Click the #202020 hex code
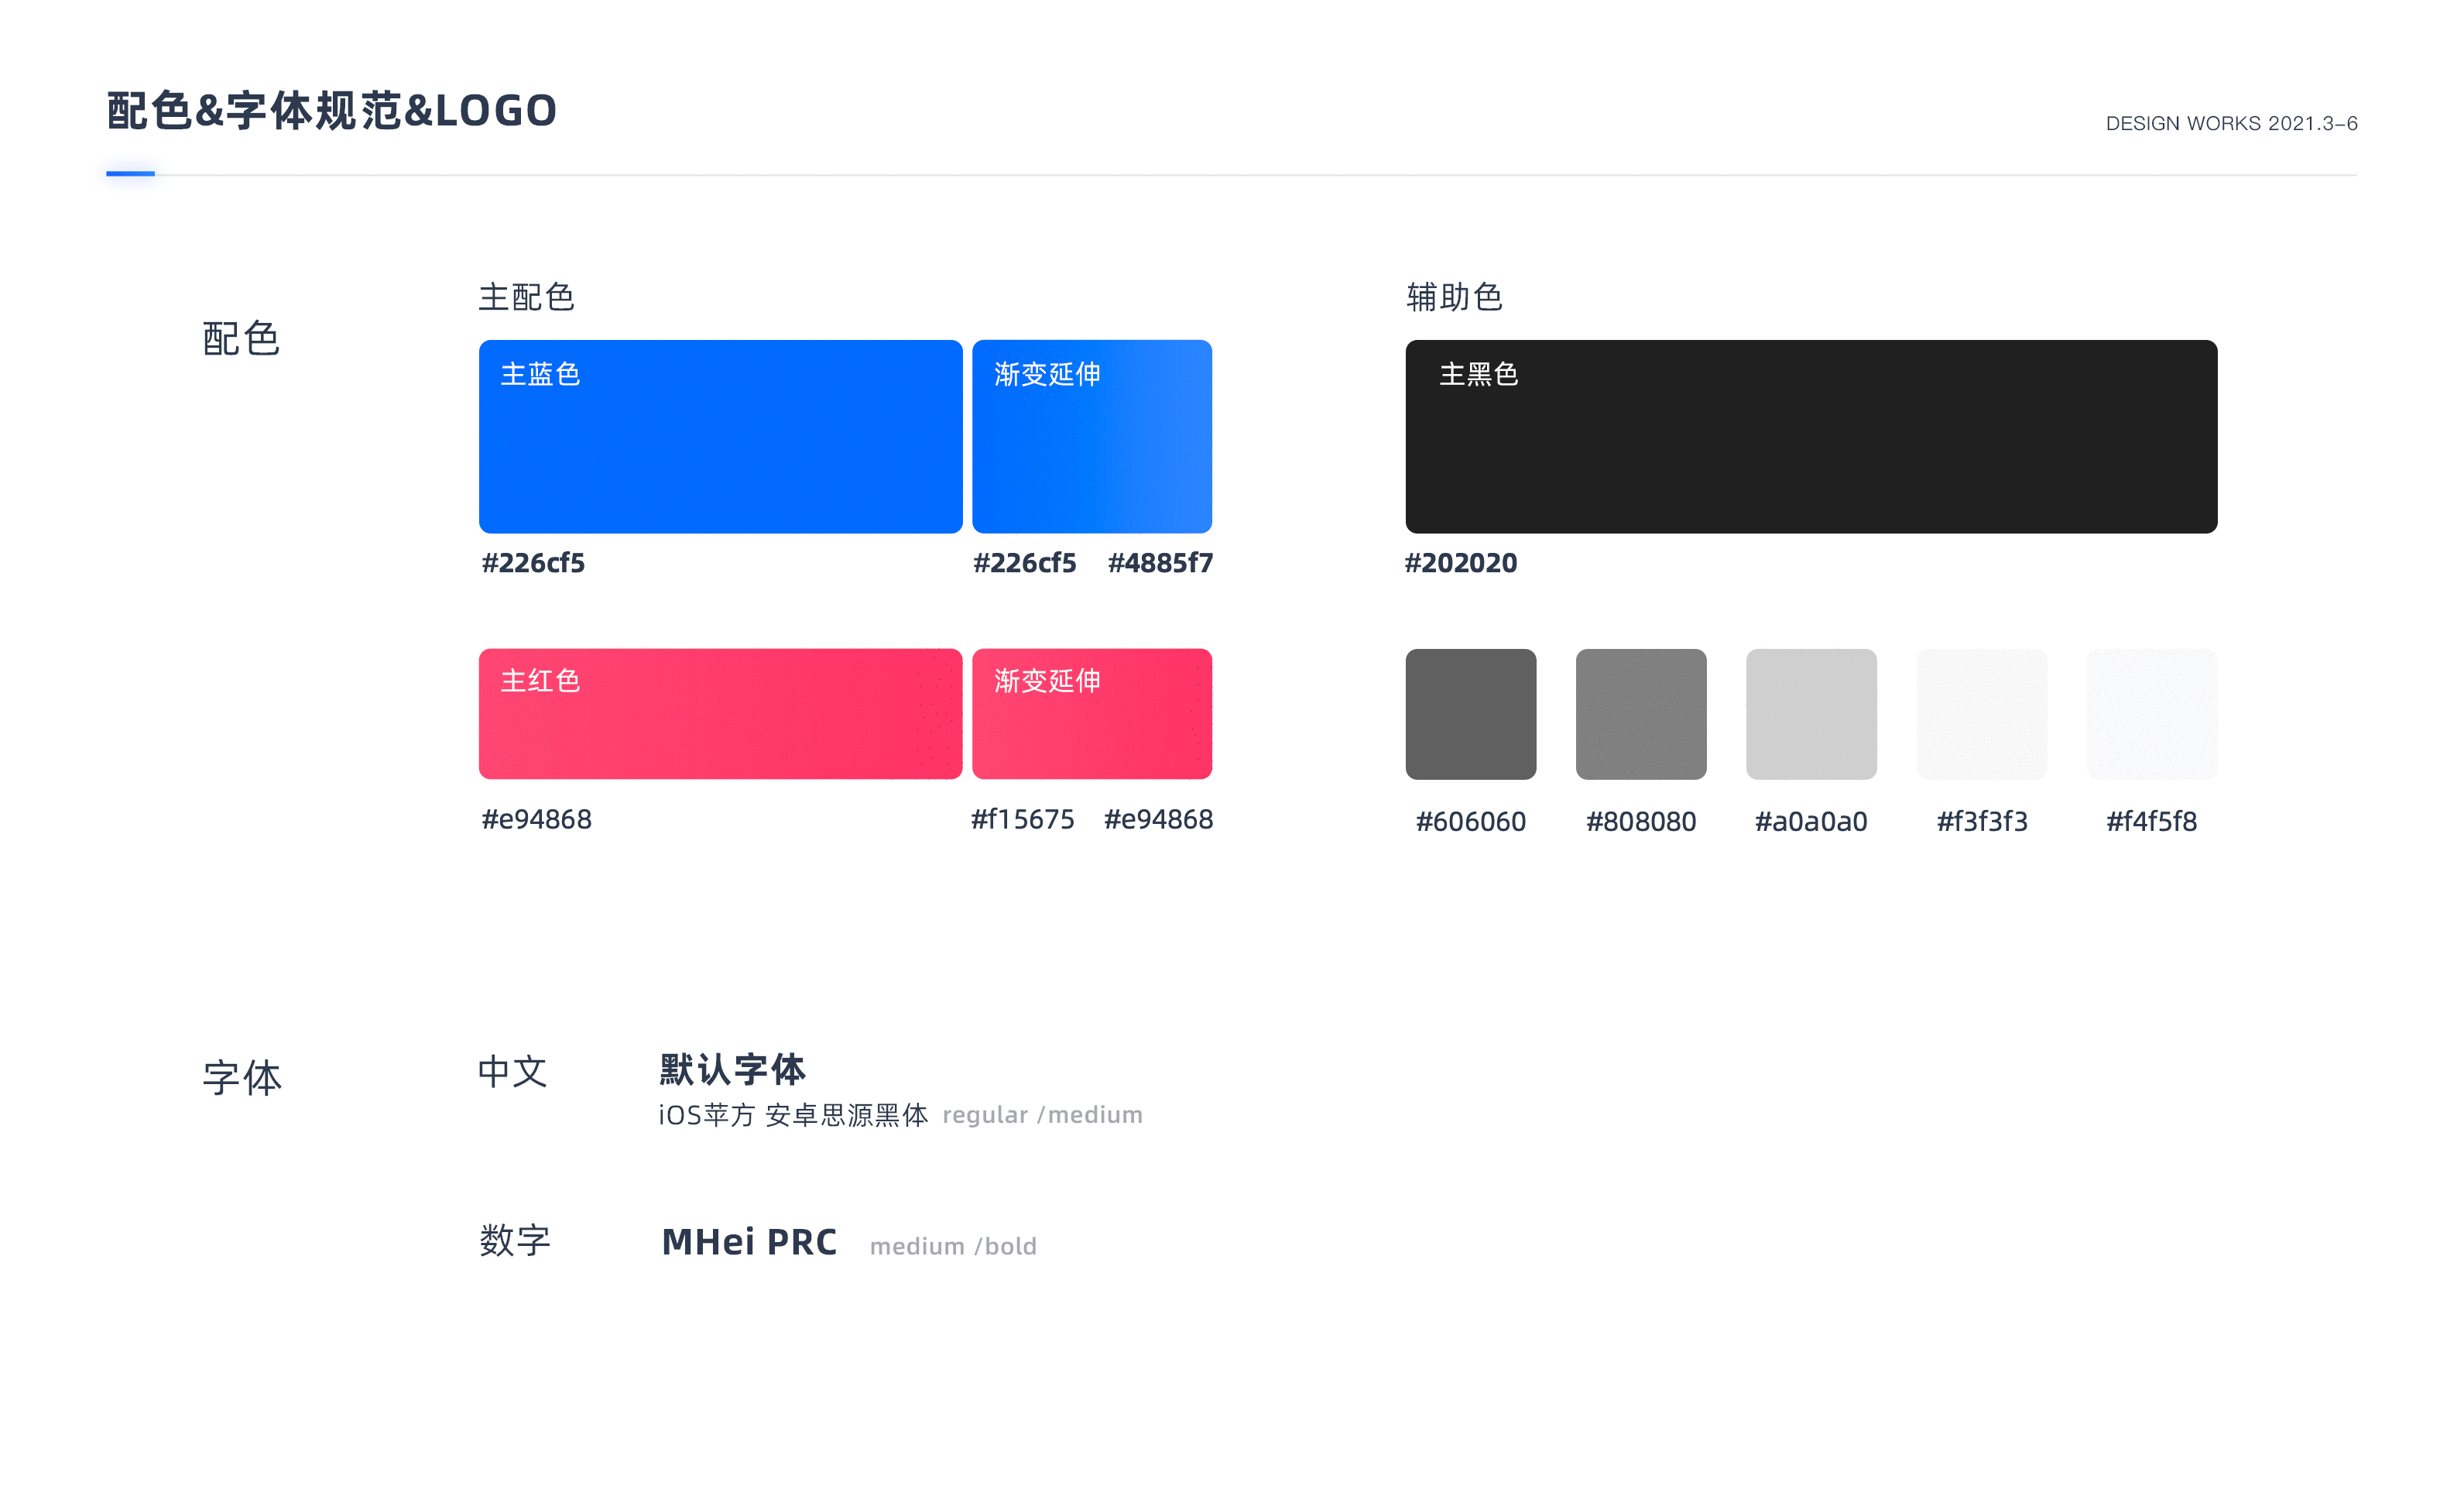Viewport: 2464px width, 1493px height. (x=1461, y=562)
